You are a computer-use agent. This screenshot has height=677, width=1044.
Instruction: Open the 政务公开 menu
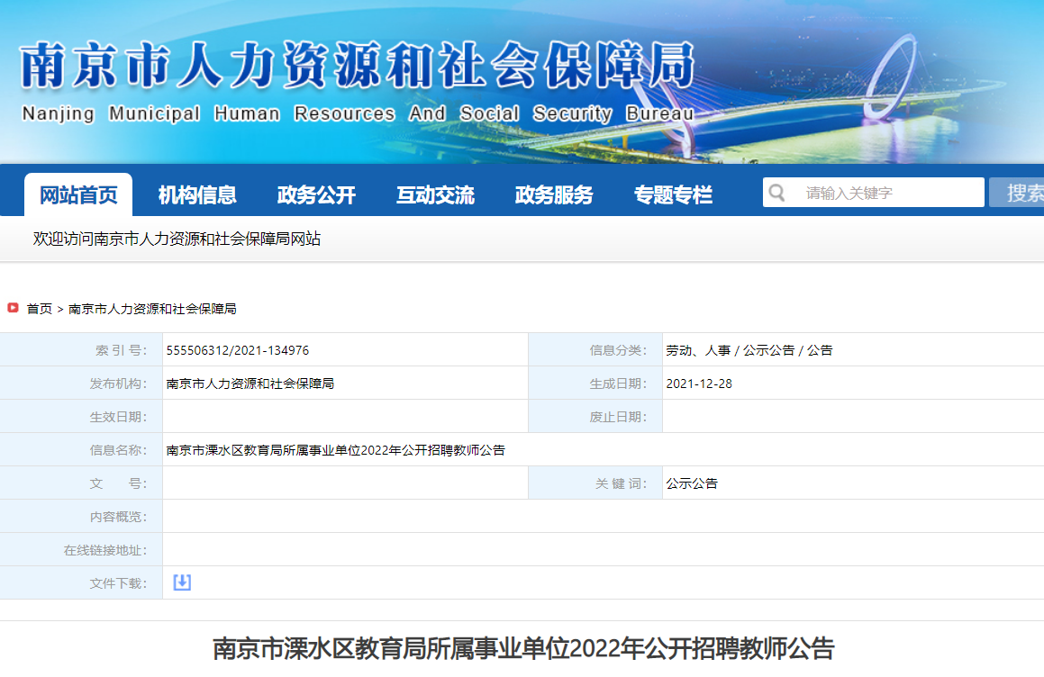click(316, 195)
